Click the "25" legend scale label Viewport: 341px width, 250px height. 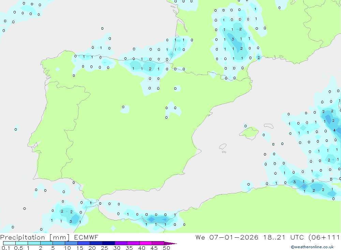104,248
